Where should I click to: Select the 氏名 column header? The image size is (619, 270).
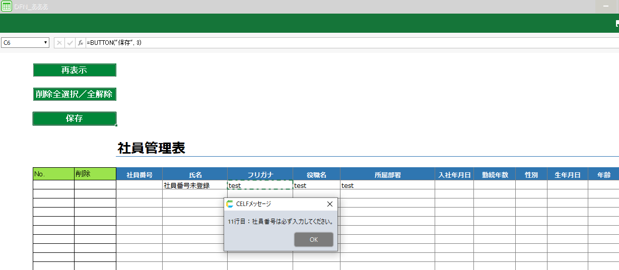coord(195,175)
